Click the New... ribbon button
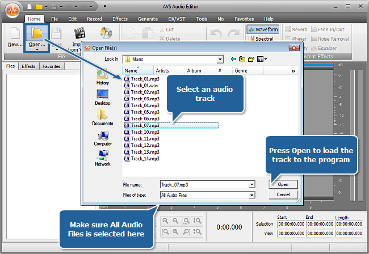 pos(15,37)
